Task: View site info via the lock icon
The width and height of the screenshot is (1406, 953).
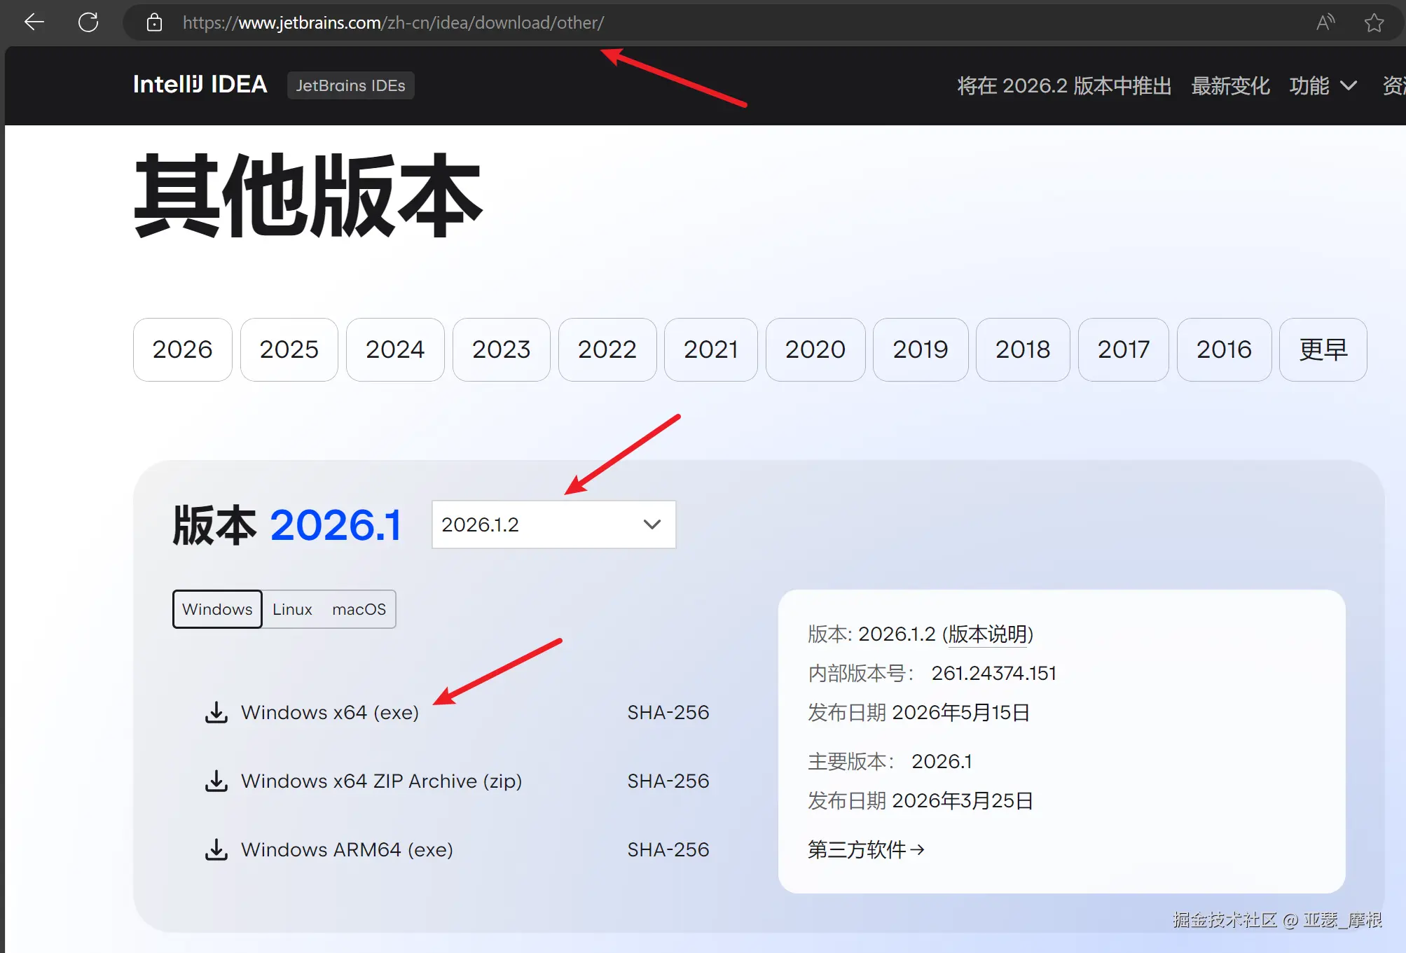Action: point(154,22)
